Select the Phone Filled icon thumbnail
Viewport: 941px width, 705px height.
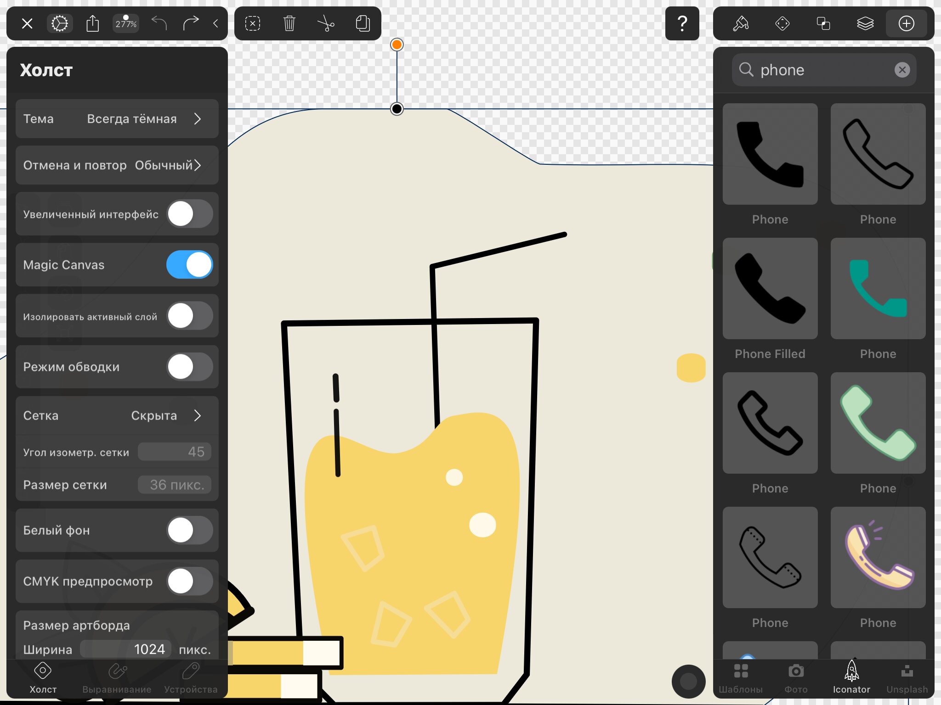[770, 288]
